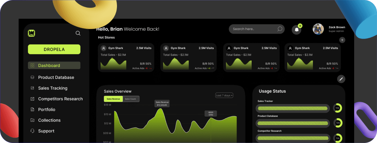This screenshot has height=143, width=377.
Task: Click the pencil edit icon
Action: pyautogui.click(x=341, y=79)
